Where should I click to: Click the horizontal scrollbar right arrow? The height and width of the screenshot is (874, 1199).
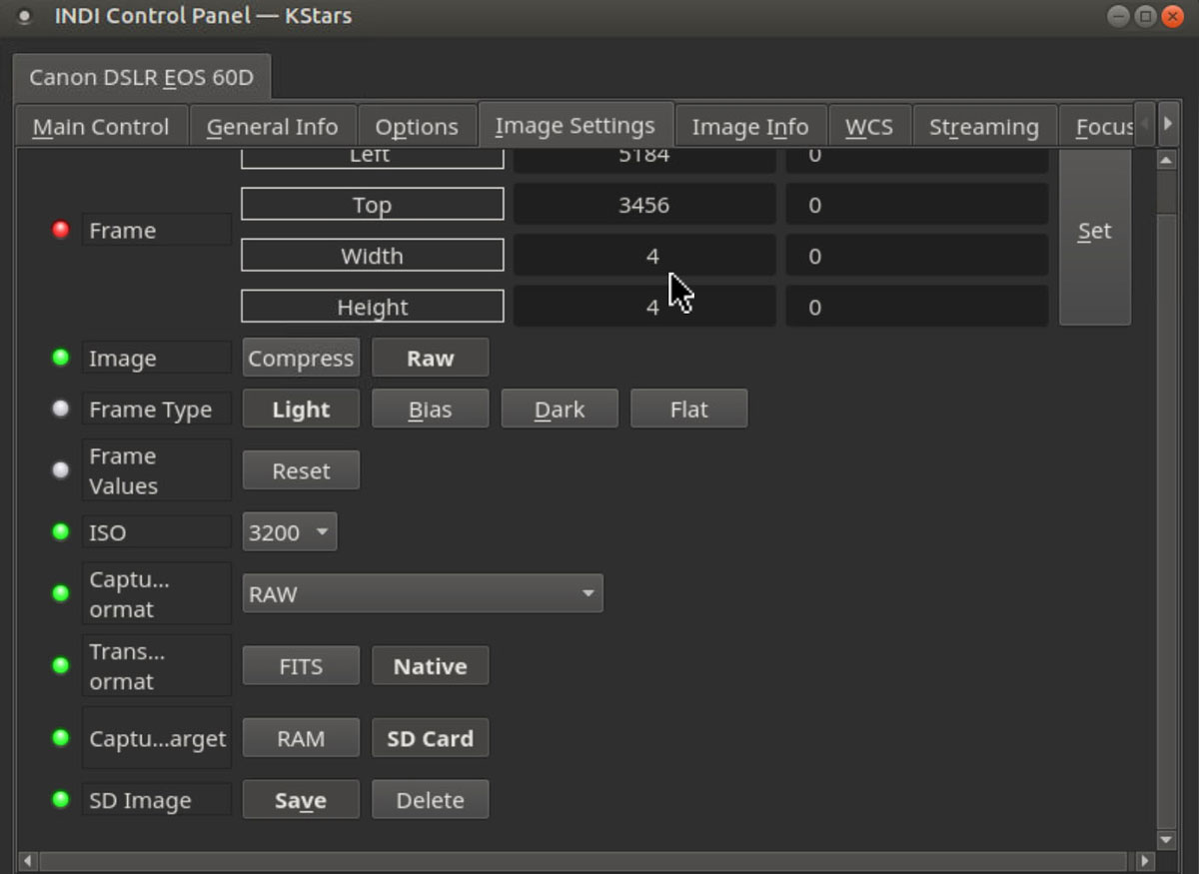[1145, 861]
